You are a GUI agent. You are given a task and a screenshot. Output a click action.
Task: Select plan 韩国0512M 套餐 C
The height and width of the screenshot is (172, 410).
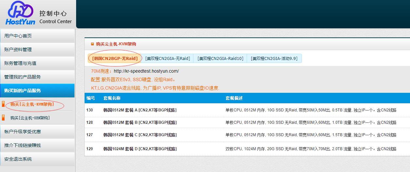tap(140, 135)
